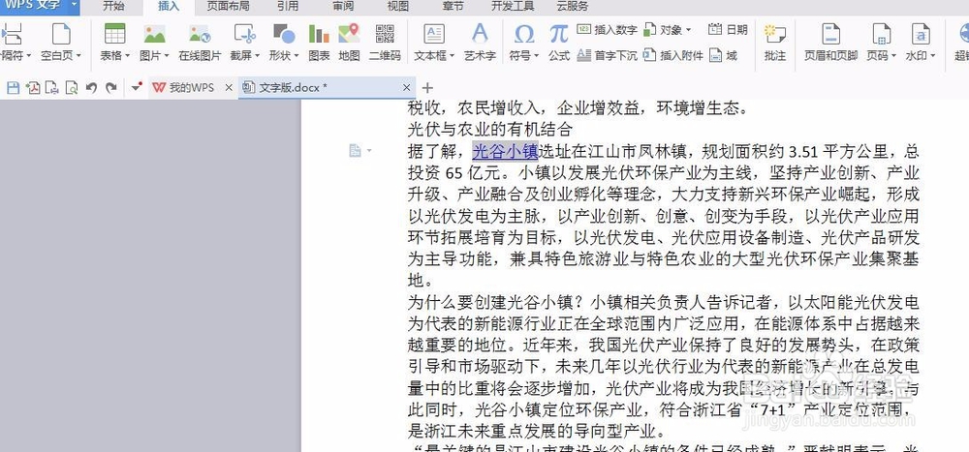This screenshot has height=452, width=969.
Task: Follow the 光谷小镇 hyperlink in the document
Action: click(x=506, y=151)
